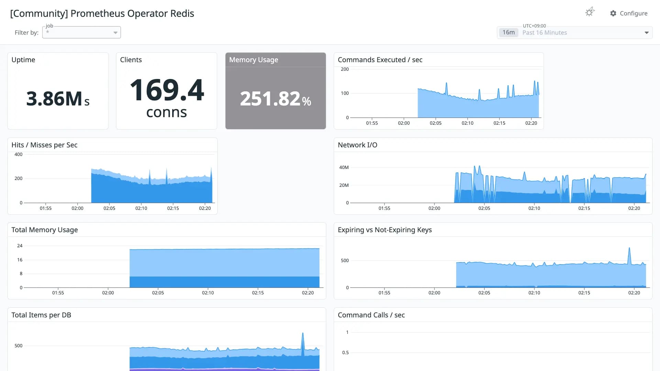Select the Uptime widget title
The width and height of the screenshot is (660, 371).
click(23, 60)
